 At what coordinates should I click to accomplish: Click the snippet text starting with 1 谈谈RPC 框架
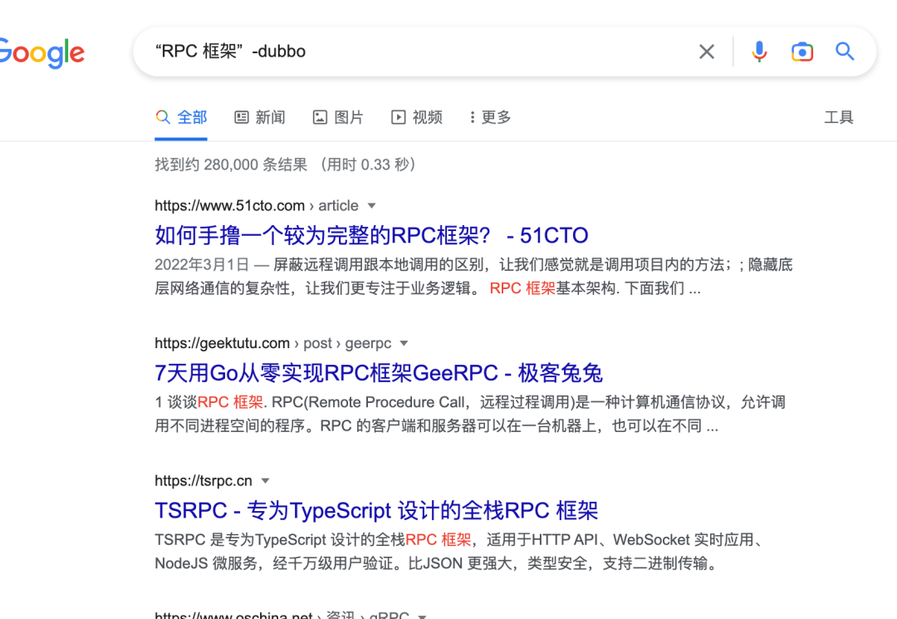(x=469, y=415)
